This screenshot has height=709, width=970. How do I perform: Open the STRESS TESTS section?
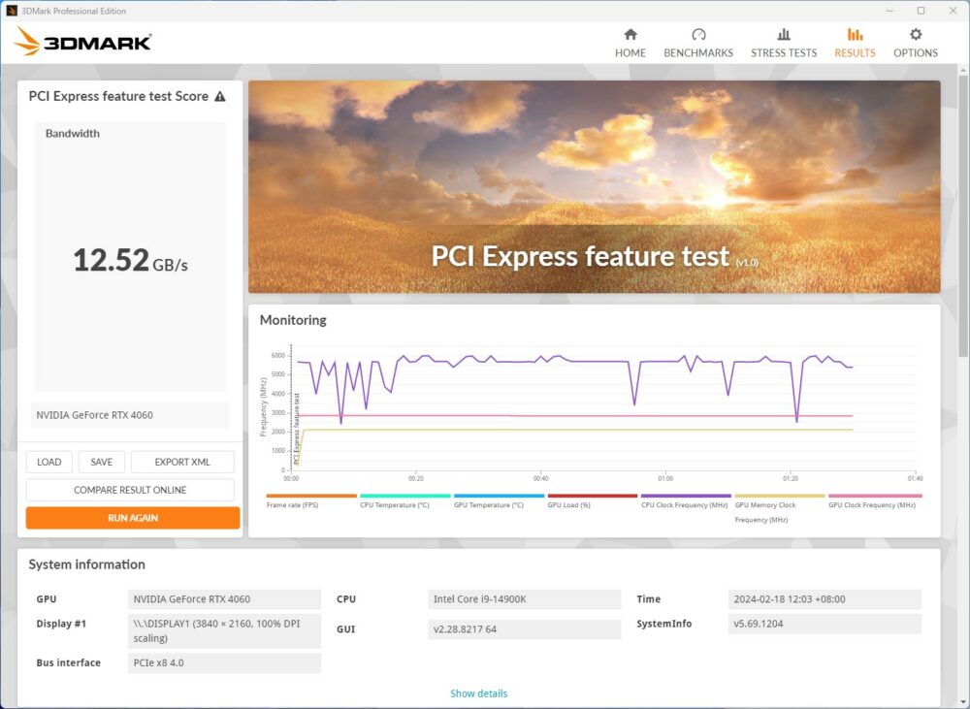pyautogui.click(x=784, y=52)
